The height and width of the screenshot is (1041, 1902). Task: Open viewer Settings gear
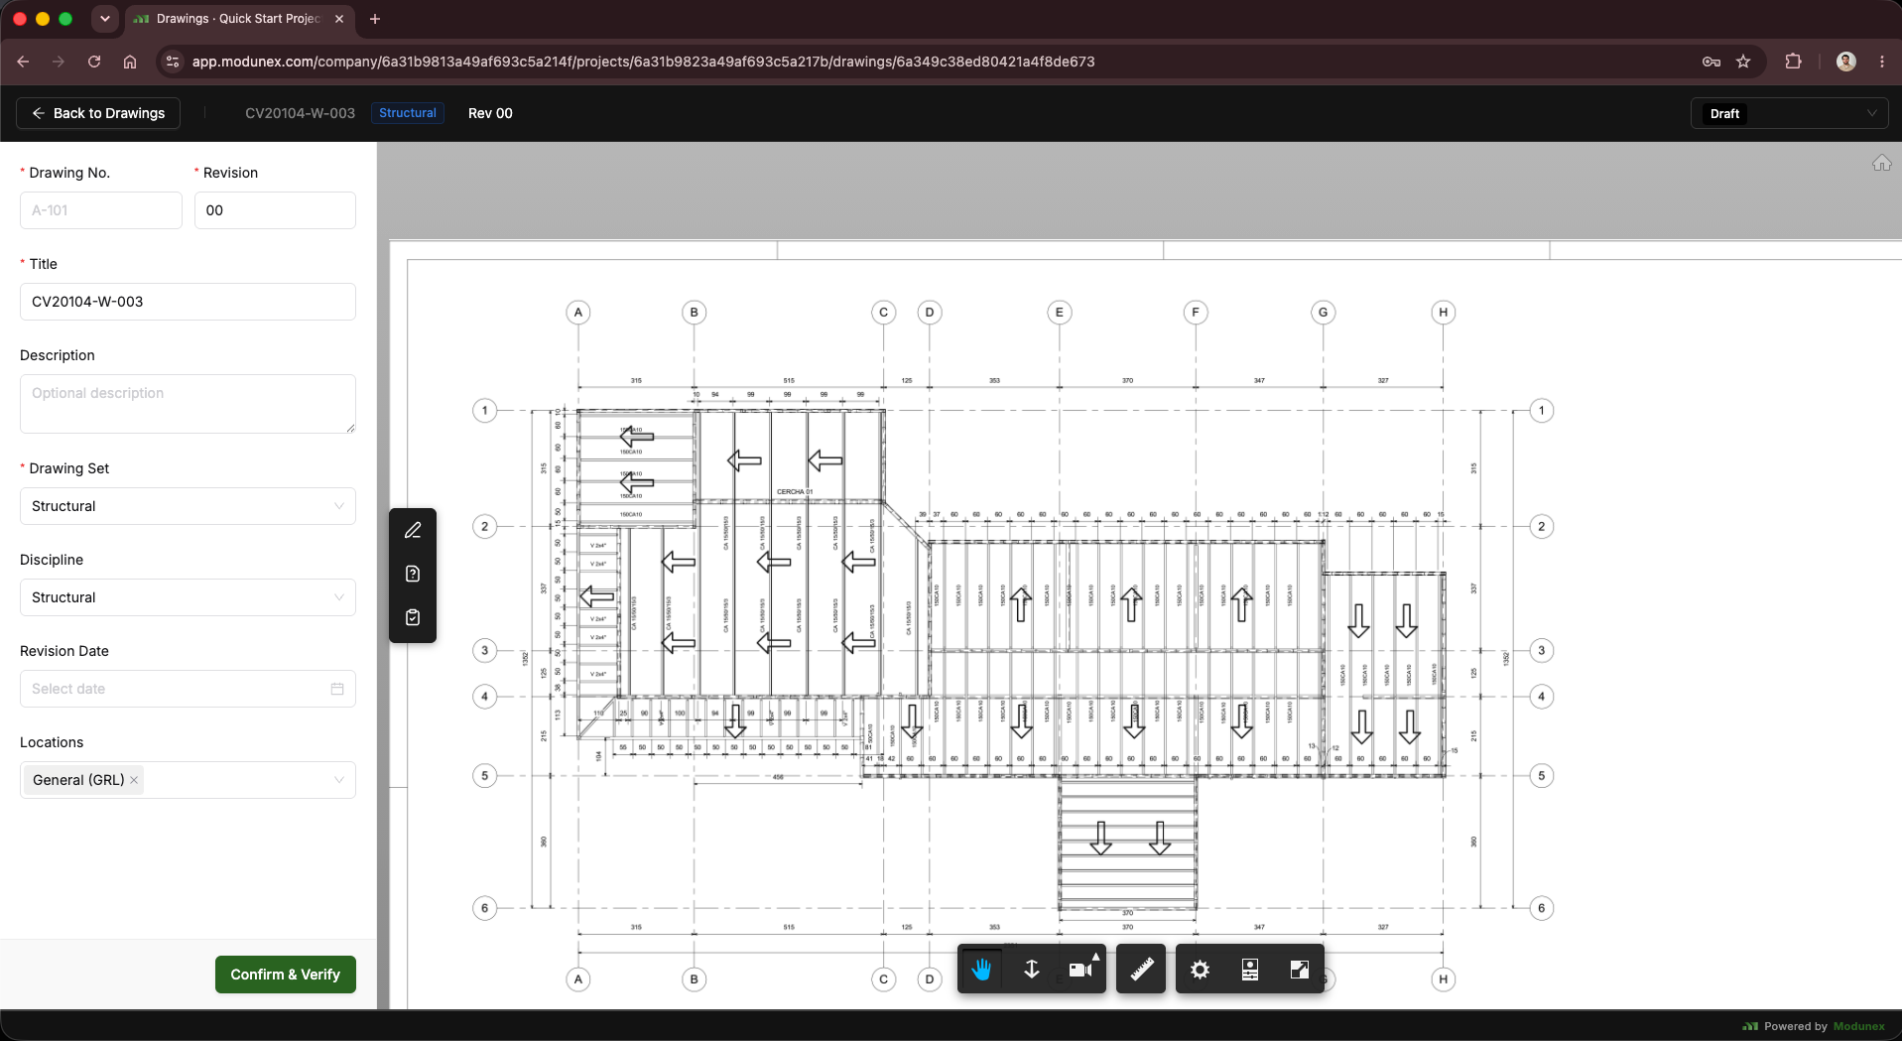[1200, 970]
